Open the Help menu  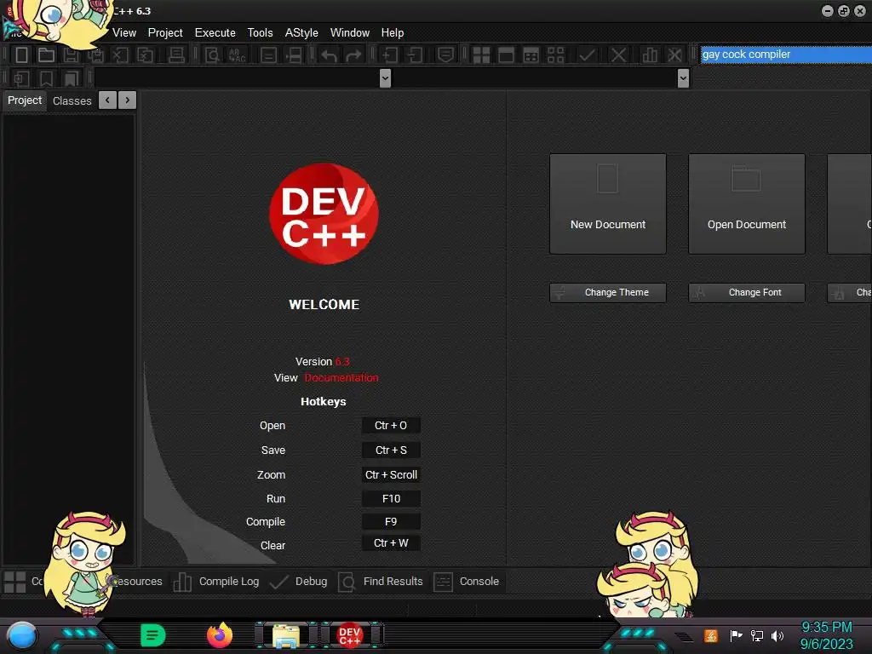tap(393, 33)
